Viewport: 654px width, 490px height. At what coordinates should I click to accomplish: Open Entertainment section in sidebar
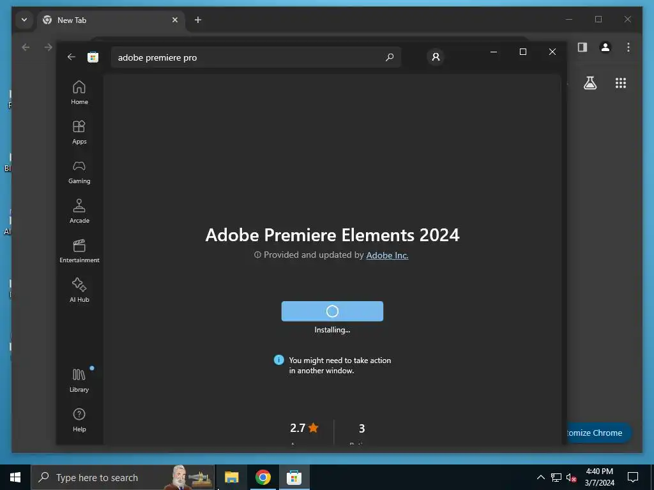click(x=79, y=251)
